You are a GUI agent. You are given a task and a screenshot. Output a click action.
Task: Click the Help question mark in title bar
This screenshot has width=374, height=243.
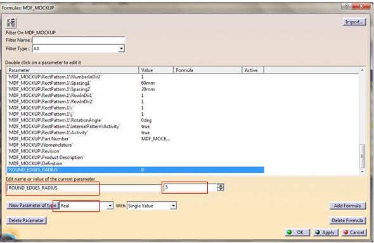pos(346,7)
